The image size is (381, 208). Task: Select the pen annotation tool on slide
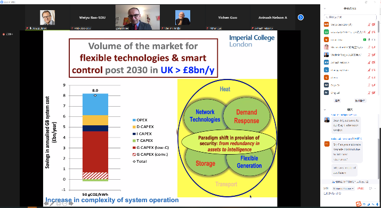tap(52, 204)
